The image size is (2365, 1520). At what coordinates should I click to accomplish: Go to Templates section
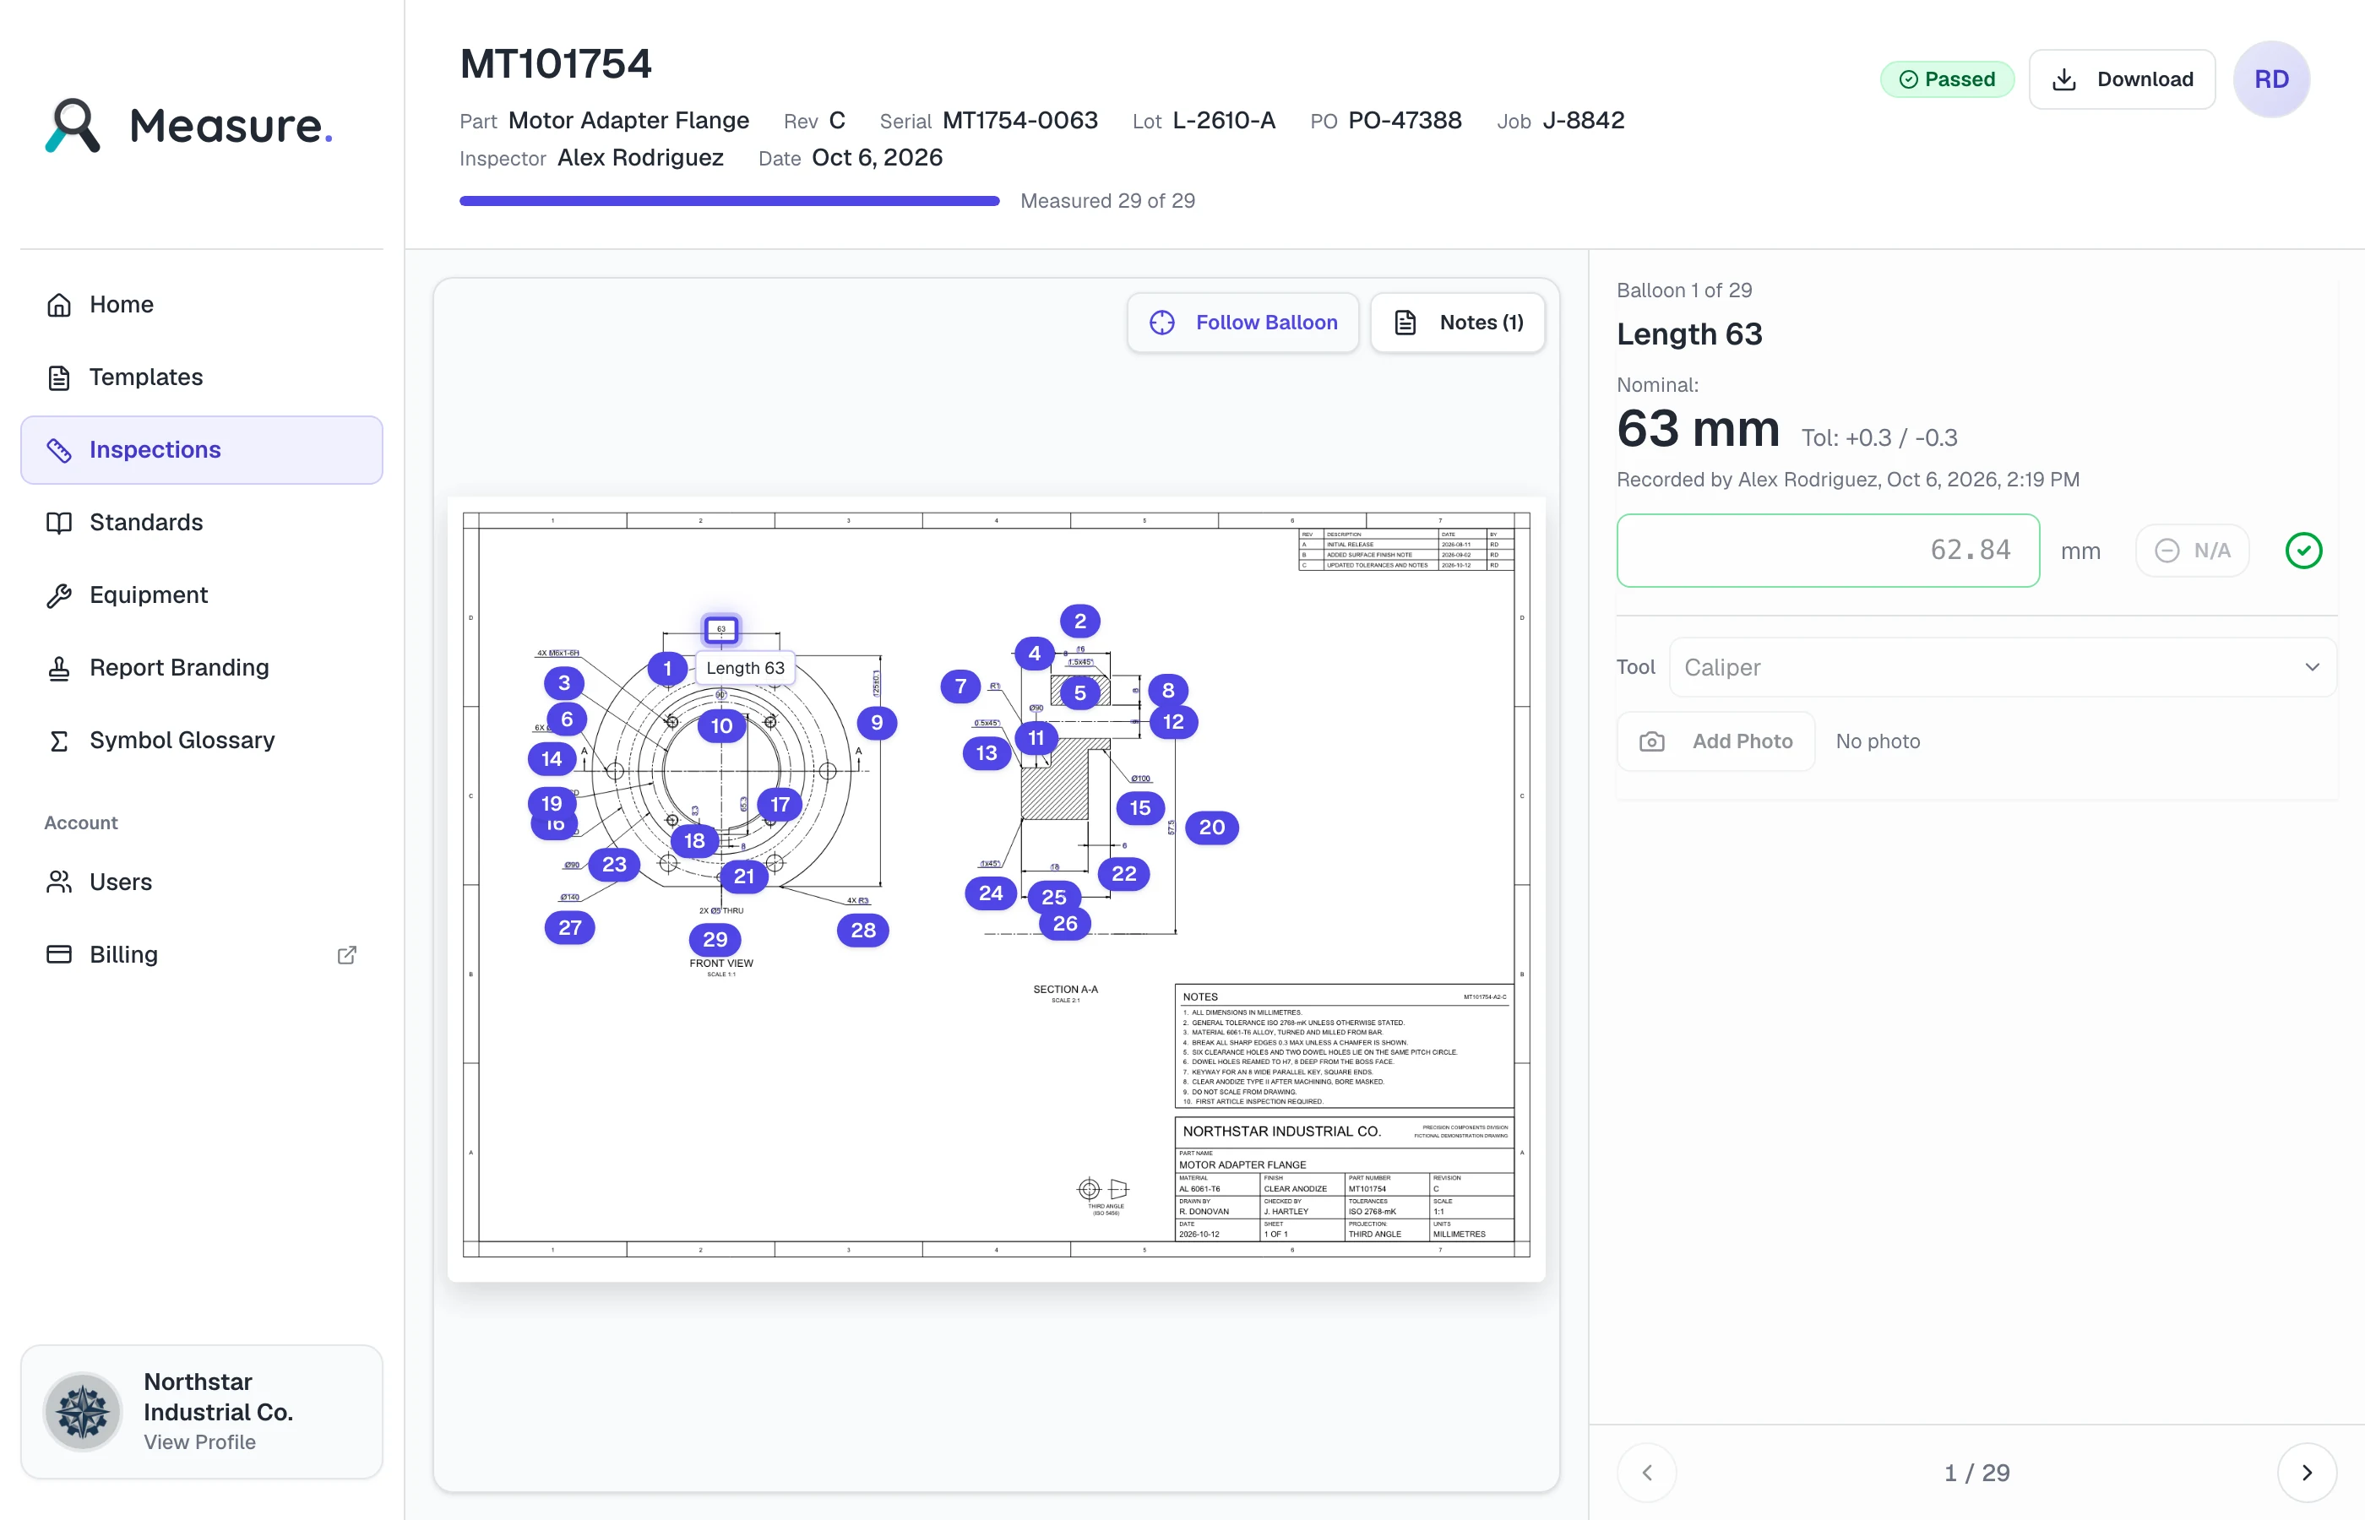point(201,377)
